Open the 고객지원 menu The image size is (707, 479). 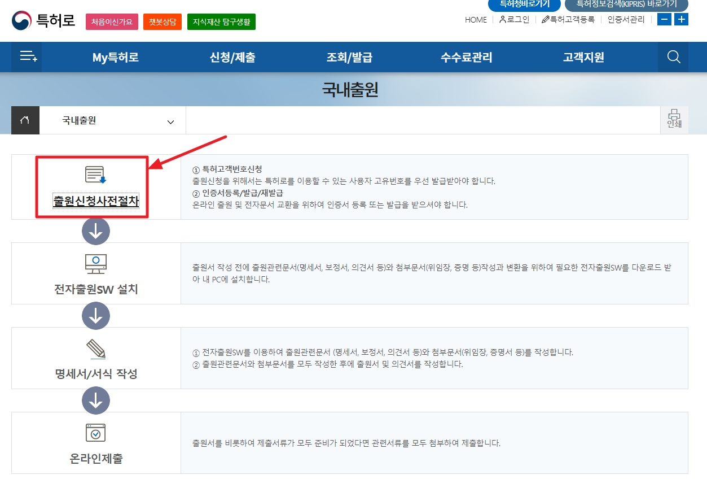(x=582, y=56)
